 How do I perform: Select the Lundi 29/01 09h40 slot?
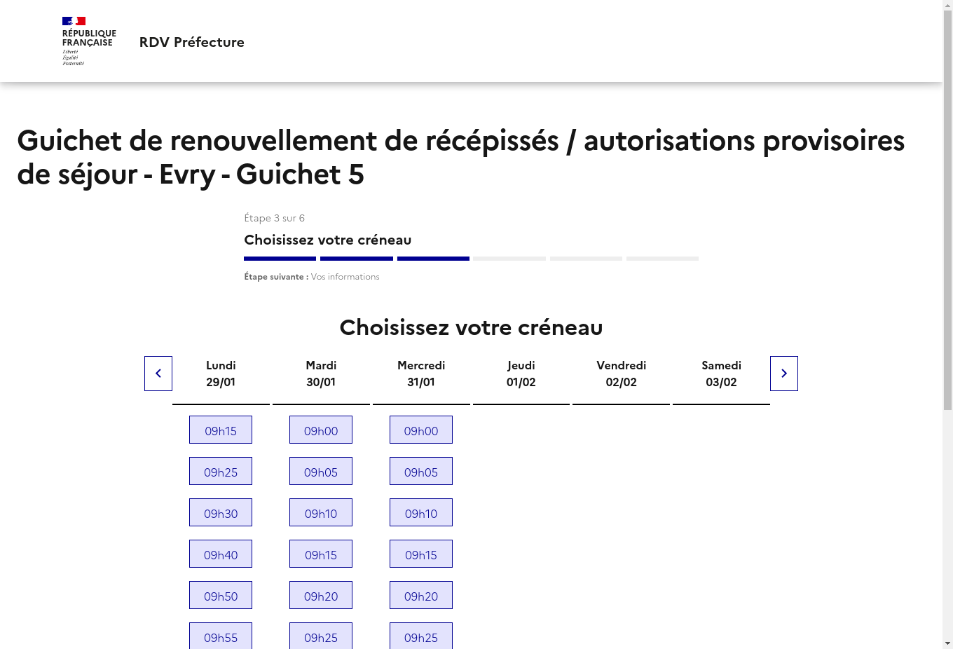click(221, 554)
